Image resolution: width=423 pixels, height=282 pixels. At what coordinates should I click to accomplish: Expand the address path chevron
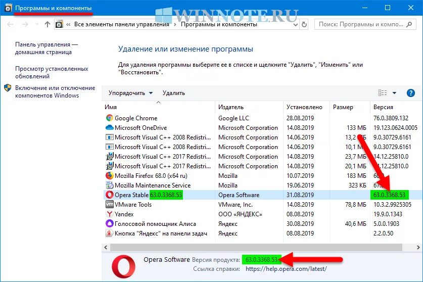[x=68, y=25]
